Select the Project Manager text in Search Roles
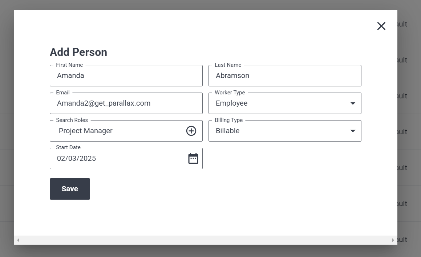This screenshot has height=257, width=421. tap(86, 131)
